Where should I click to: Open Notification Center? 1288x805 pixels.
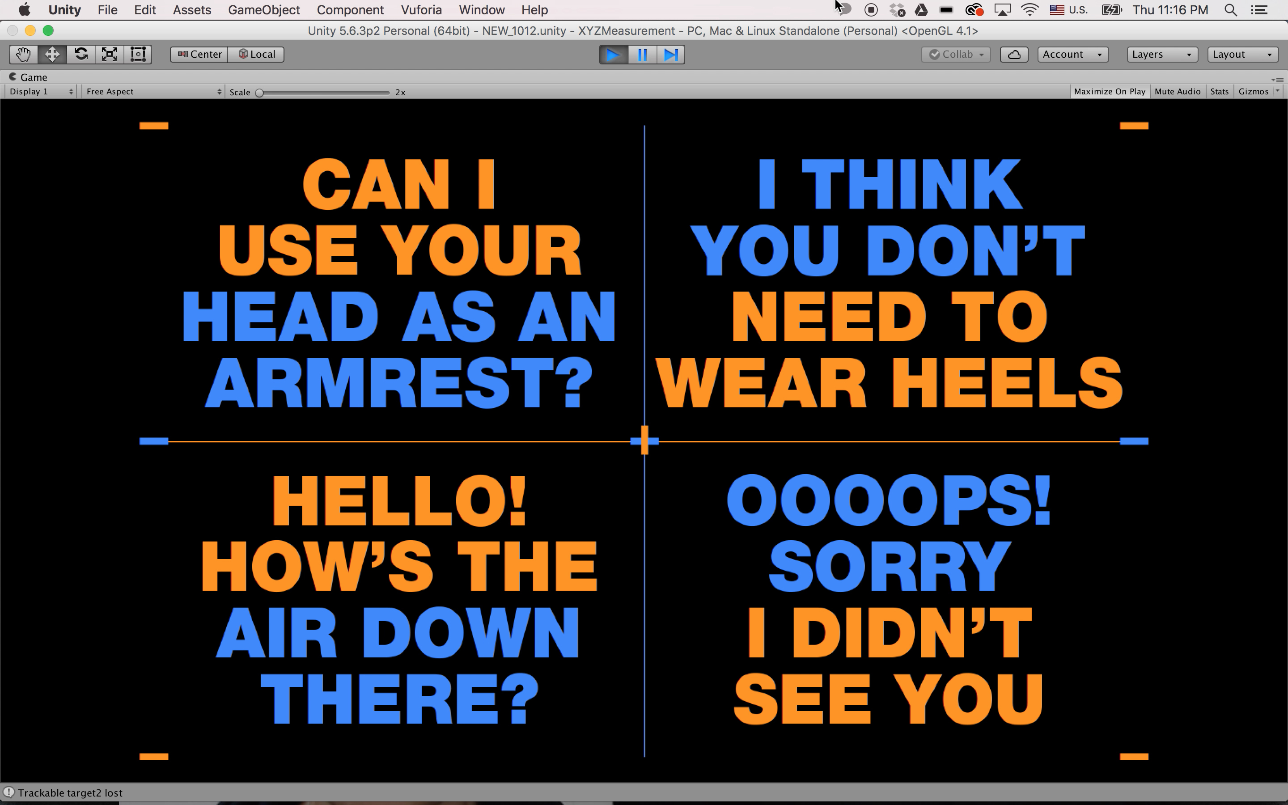1259,9
